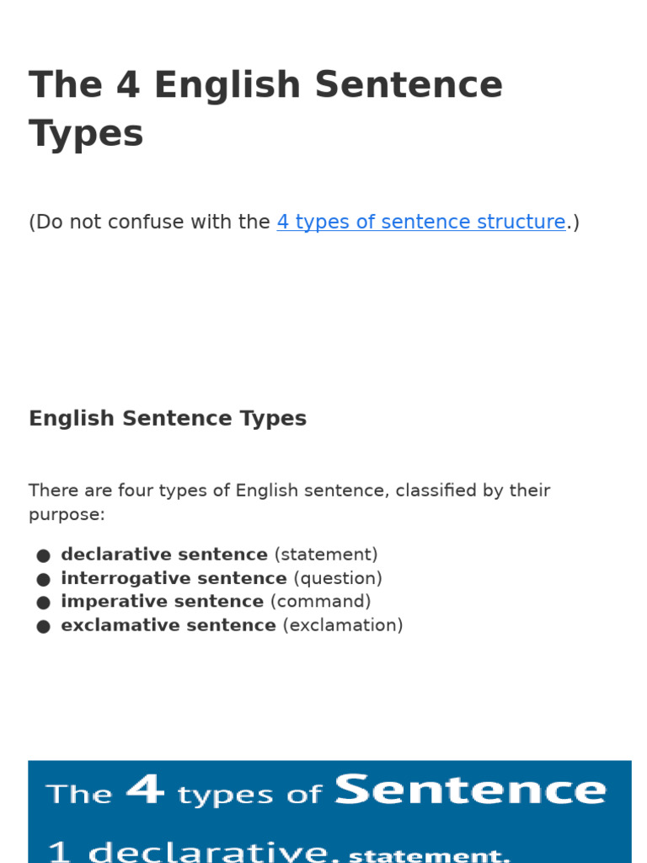
Task: Click the word 'Sentence' in the blue banner
Action: click(x=470, y=791)
